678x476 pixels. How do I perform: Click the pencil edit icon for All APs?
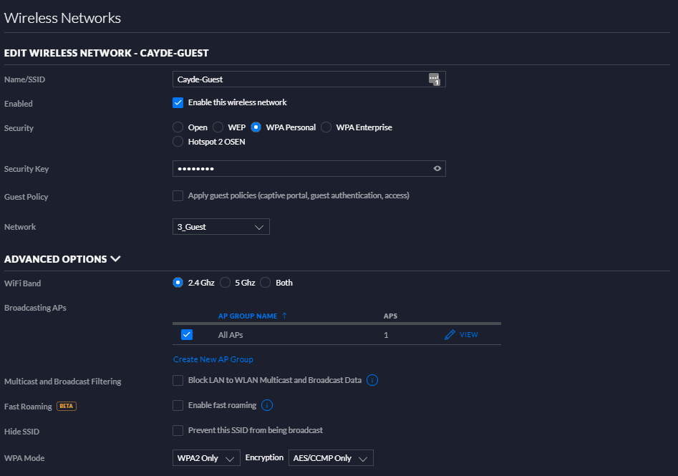click(x=450, y=334)
